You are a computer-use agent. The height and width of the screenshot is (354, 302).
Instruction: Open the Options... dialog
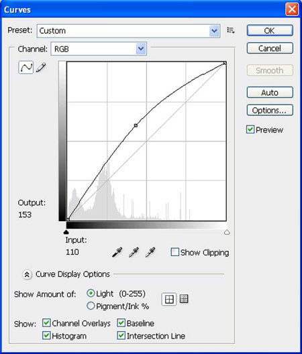coord(270,110)
